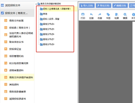Click the eye icon beside 浏览招标文件
Viewport: 135px width, 103px height.
(x=2, y=5)
